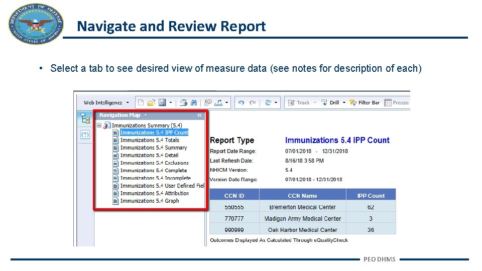
Task: Open Immunizations 5.4 Summary report
Action: coord(154,148)
